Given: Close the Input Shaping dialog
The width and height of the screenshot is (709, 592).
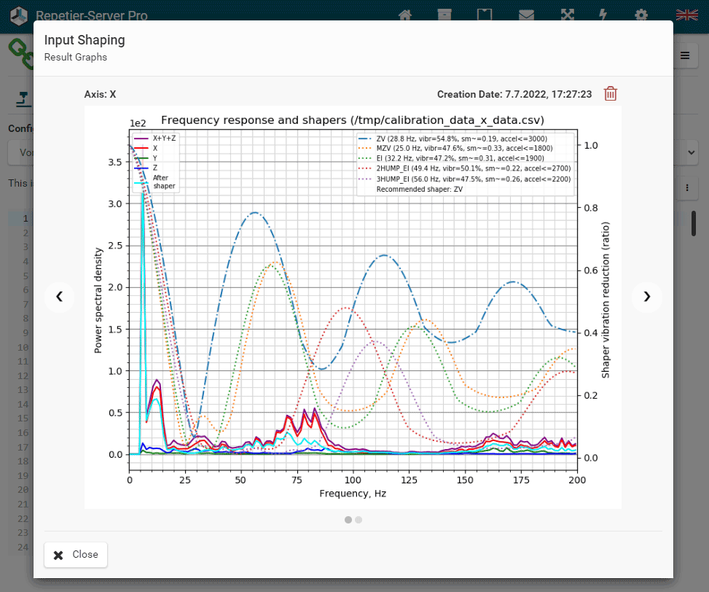Looking at the screenshot, I should tap(76, 555).
